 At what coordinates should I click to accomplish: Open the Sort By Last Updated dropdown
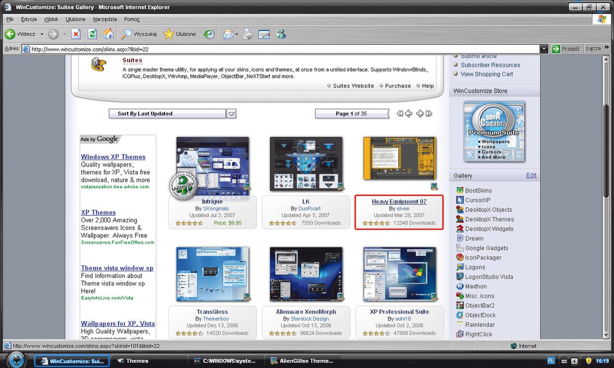point(231,114)
